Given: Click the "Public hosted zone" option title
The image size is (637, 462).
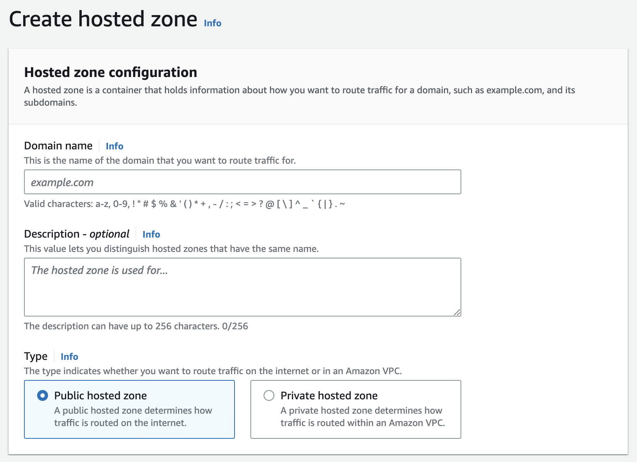Looking at the screenshot, I should [x=101, y=395].
